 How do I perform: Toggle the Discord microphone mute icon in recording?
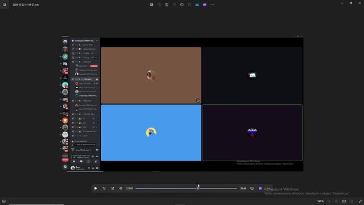[x=89, y=168]
